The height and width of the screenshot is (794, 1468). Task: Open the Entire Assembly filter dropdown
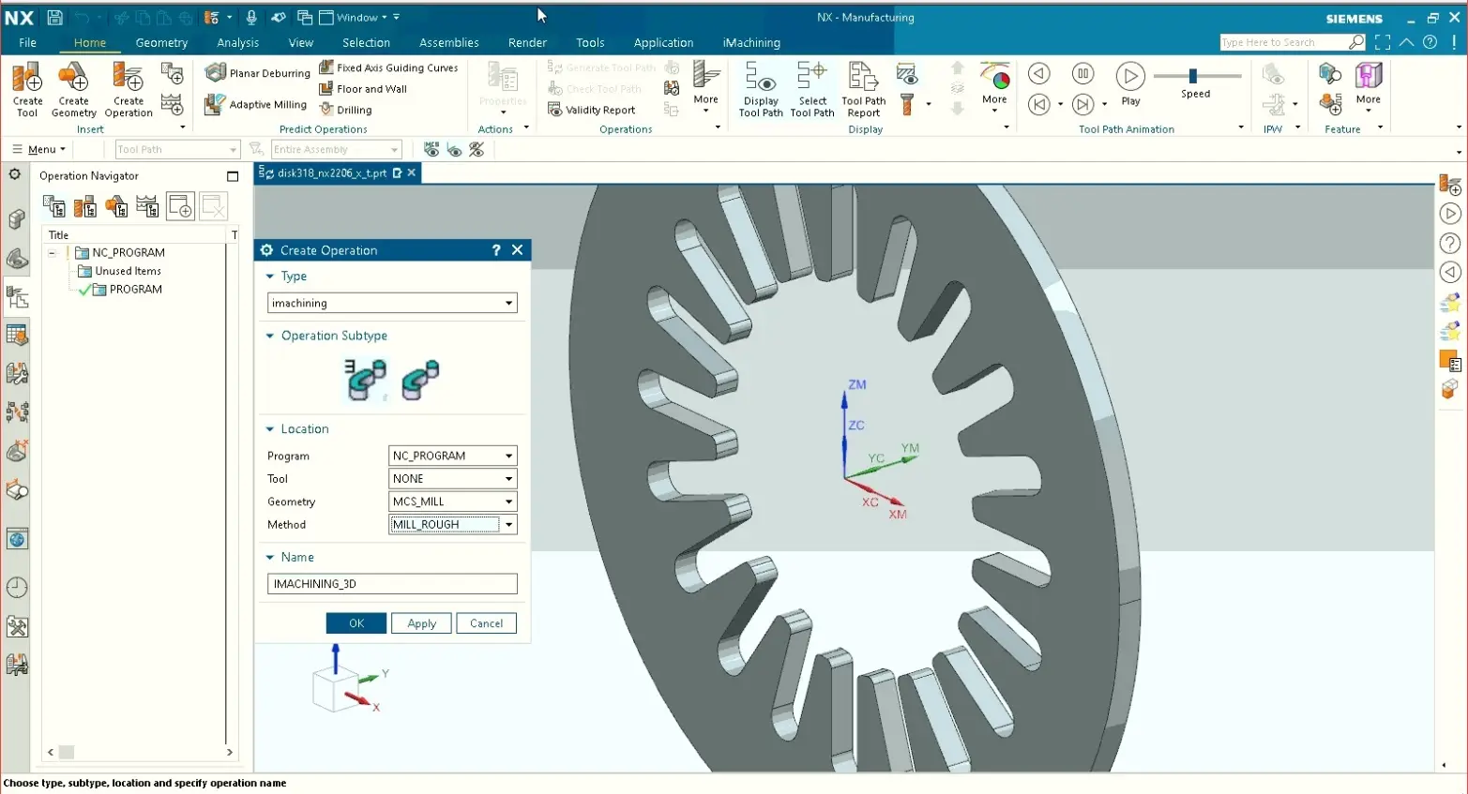pos(336,149)
